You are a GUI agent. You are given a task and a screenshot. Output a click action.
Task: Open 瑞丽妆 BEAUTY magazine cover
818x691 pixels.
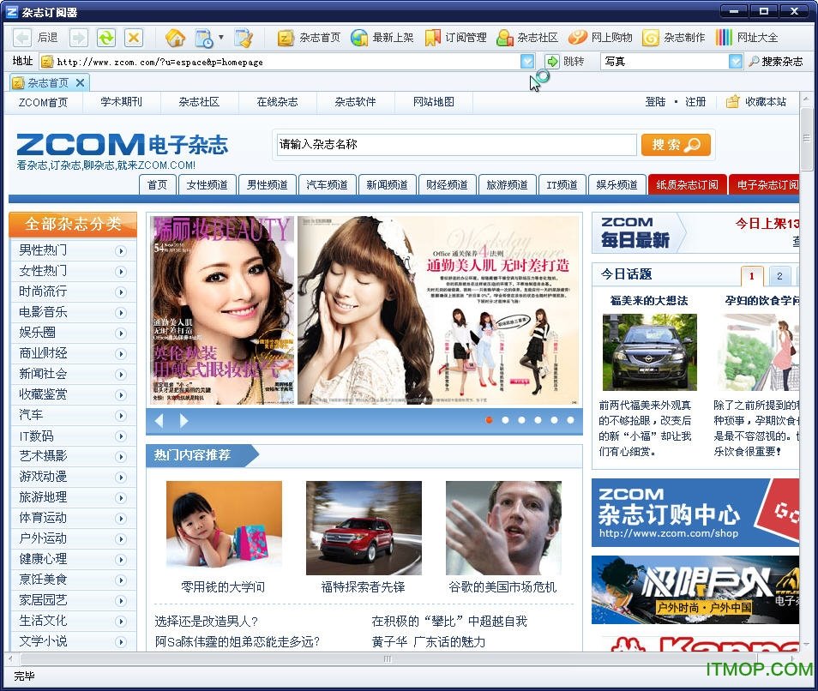point(223,310)
